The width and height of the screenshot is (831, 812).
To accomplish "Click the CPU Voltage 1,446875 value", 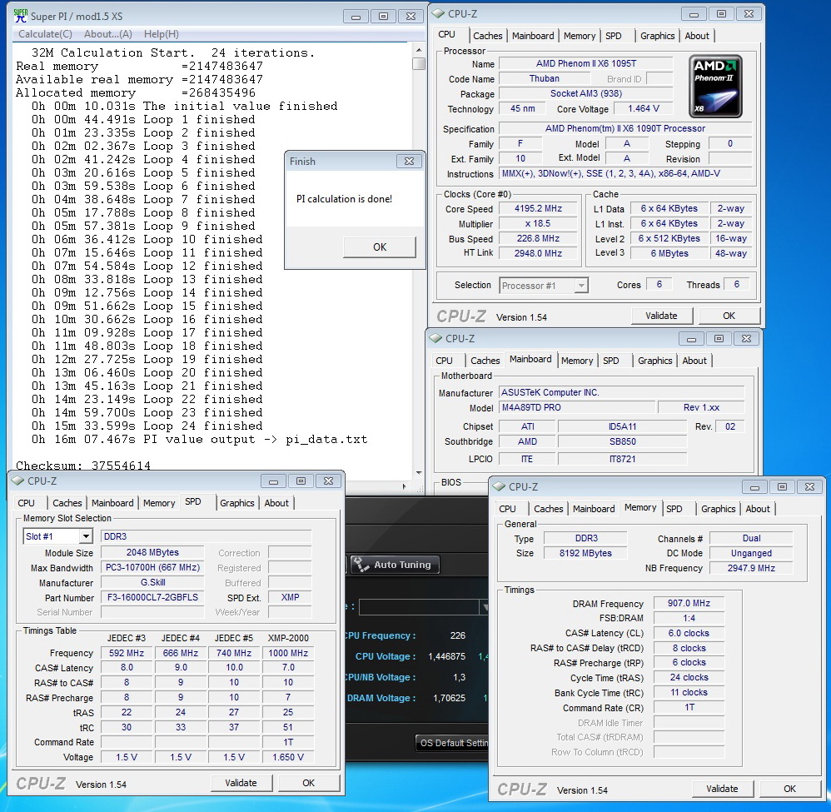I will pos(447,656).
